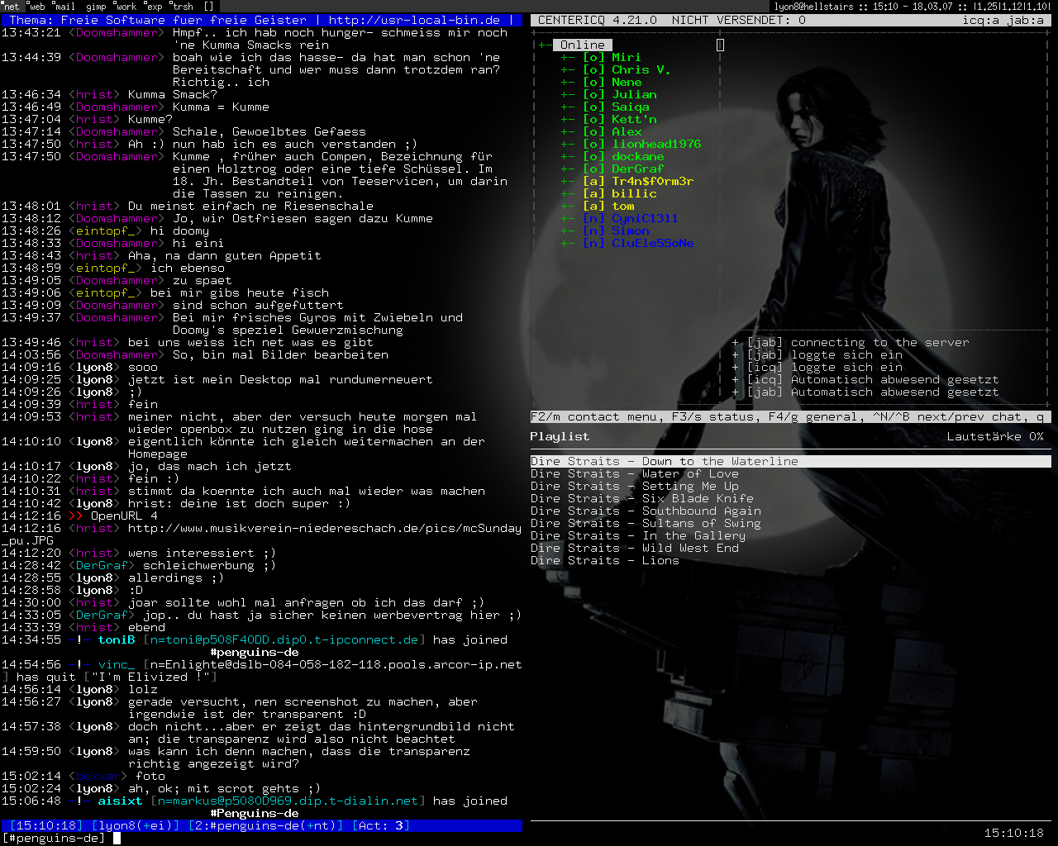Click the [] layout indicator in top bar
Viewport: 1058px width, 846px height.
click(208, 7)
